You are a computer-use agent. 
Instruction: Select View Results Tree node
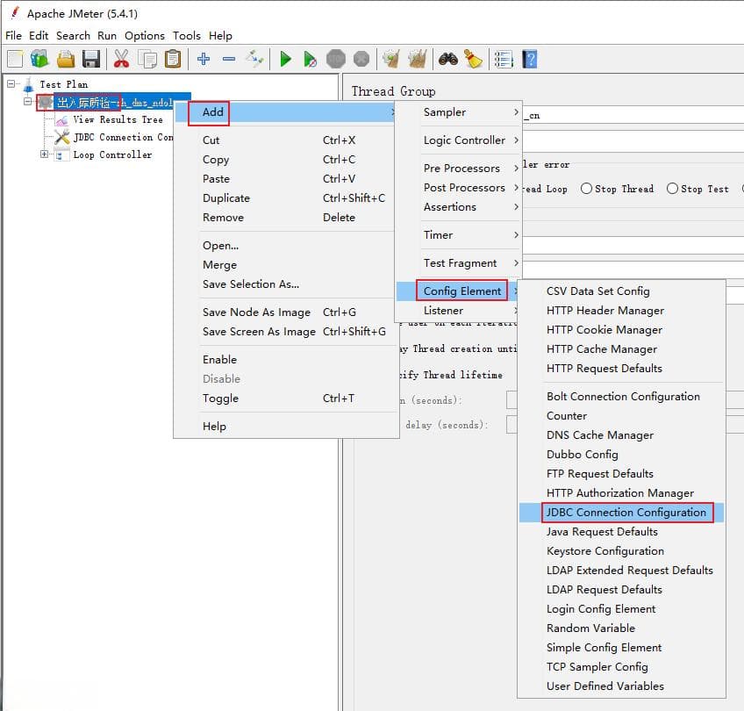click(118, 119)
